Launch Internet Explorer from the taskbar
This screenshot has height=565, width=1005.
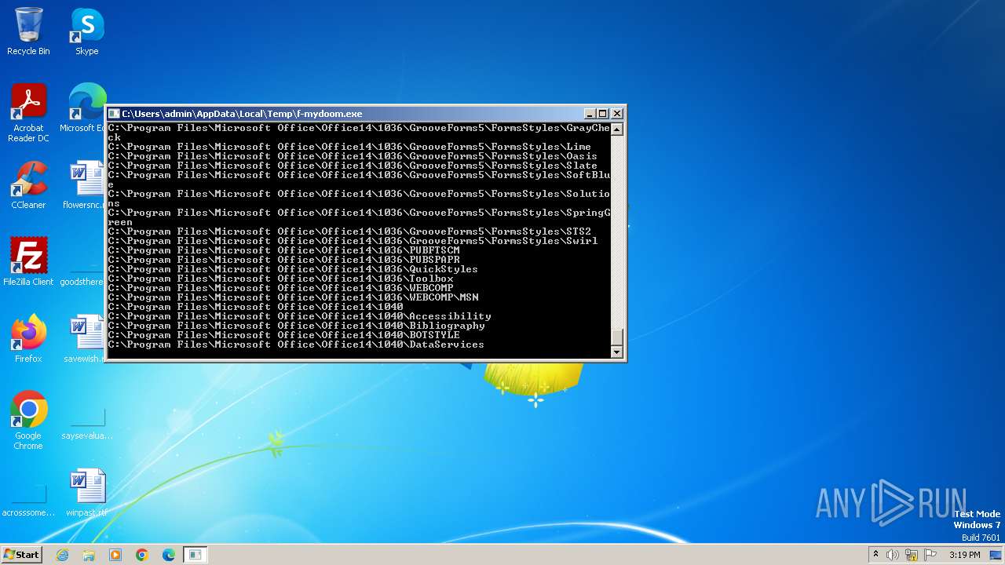62,555
